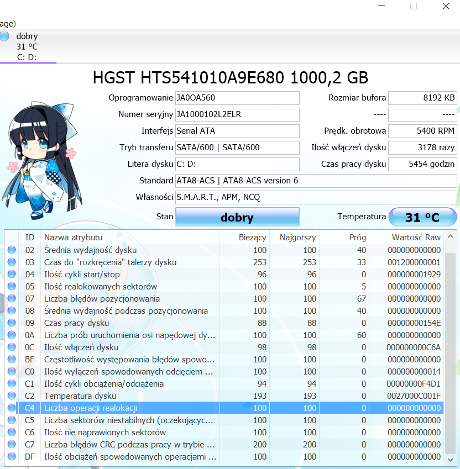The height and width of the screenshot is (469, 460).
Task: Select the 'Temperatura dysku' attribute row
Action: [224, 396]
